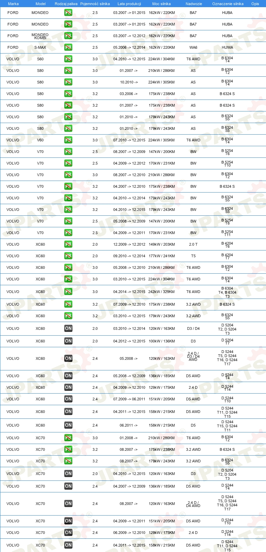Click the HUWA engine code cell
This screenshot has height=552, width=266.
point(227,47)
